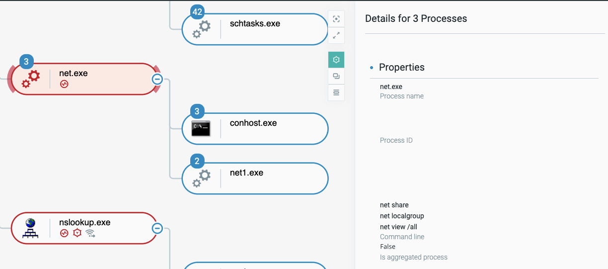Click the horizontal-bars layout icon
Image resolution: width=608 pixels, height=269 pixels.
(336, 92)
